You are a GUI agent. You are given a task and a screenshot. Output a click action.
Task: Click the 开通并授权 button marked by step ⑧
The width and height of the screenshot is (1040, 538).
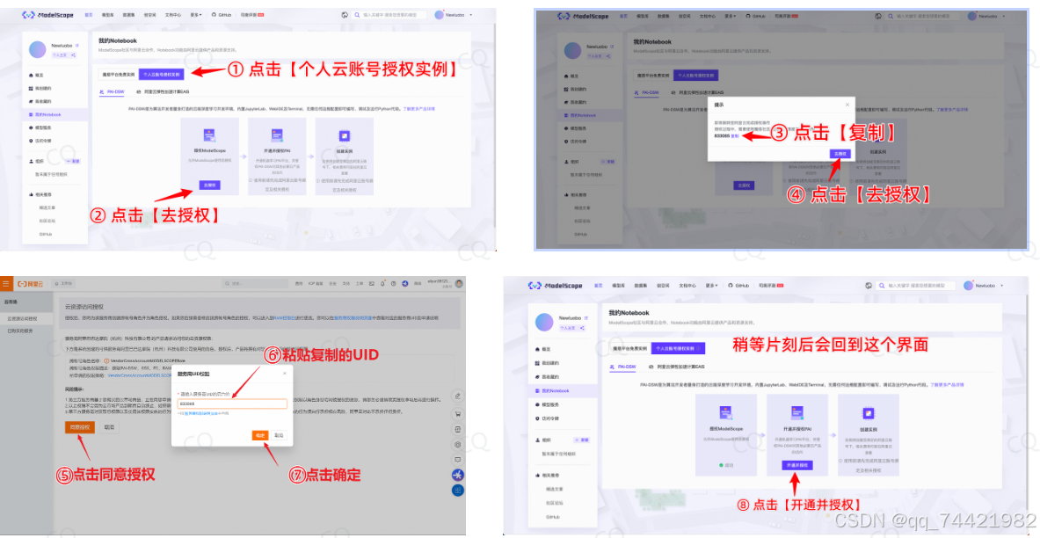[x=796, y=465]
